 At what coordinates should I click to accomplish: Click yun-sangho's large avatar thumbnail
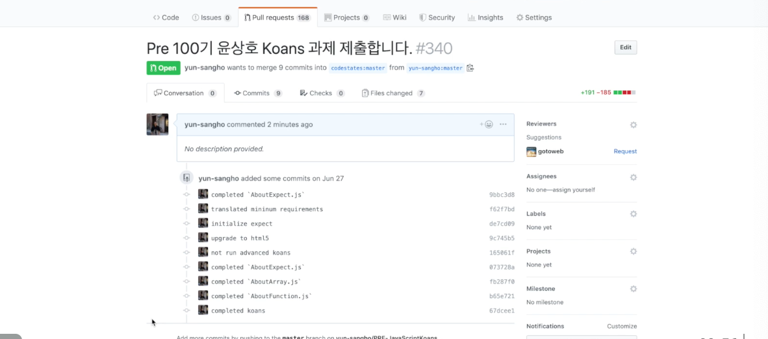click(157, 125)
